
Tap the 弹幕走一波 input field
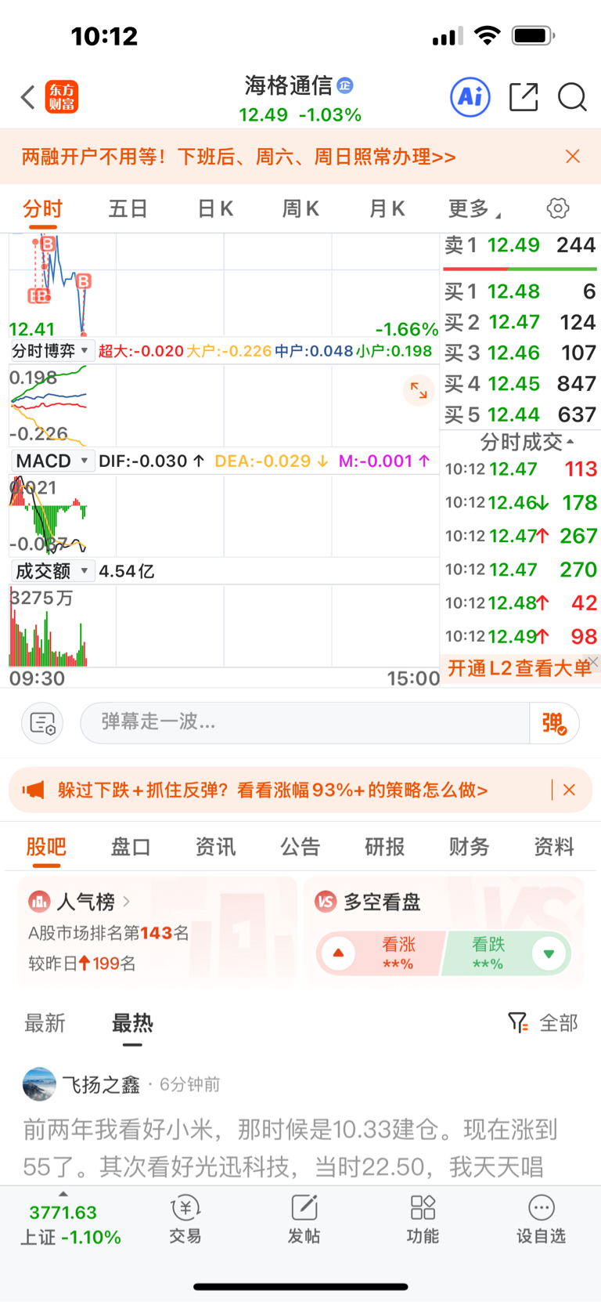[305, 722]
